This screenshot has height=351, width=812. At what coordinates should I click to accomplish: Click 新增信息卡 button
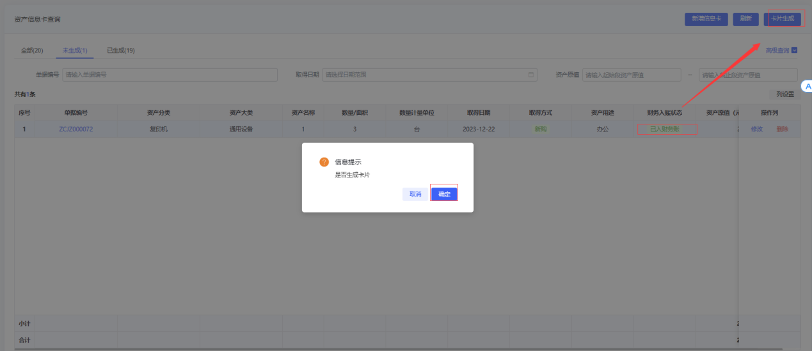[x=706, y=19]
